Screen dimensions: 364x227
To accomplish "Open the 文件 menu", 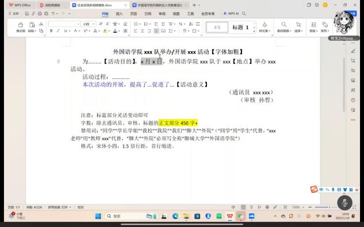I will (x=14, y=14).
